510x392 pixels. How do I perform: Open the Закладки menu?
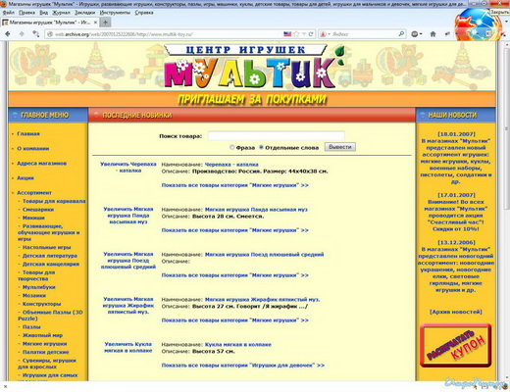click(84, 13)
